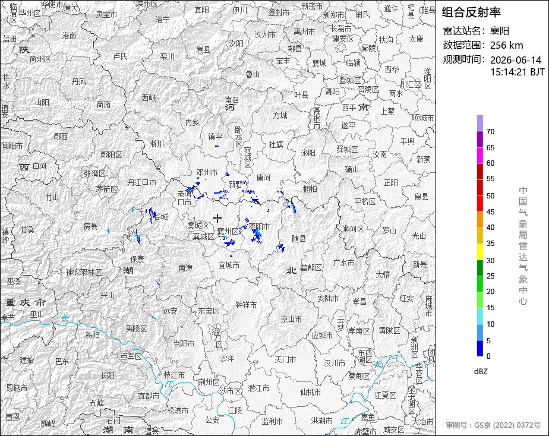The image size is (549, 436).
Task: Click the legend value 45
Action: pyautogui.click(x=491, y=211)
